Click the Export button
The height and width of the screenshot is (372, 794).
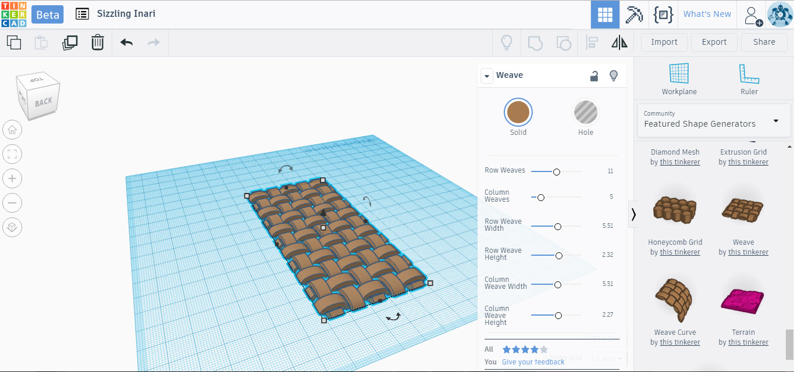pyautogui.click(x=714, y=42)
